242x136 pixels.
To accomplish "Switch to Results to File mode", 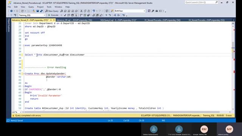I will click(101, 15).
